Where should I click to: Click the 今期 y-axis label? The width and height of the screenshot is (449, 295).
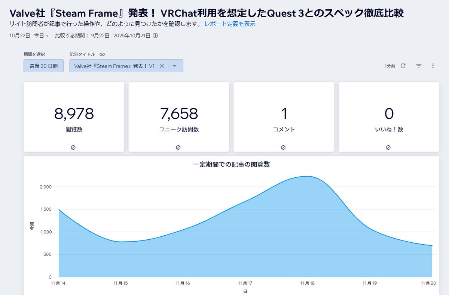32,226
